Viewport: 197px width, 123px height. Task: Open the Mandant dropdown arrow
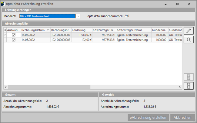[x=78, y=16]
